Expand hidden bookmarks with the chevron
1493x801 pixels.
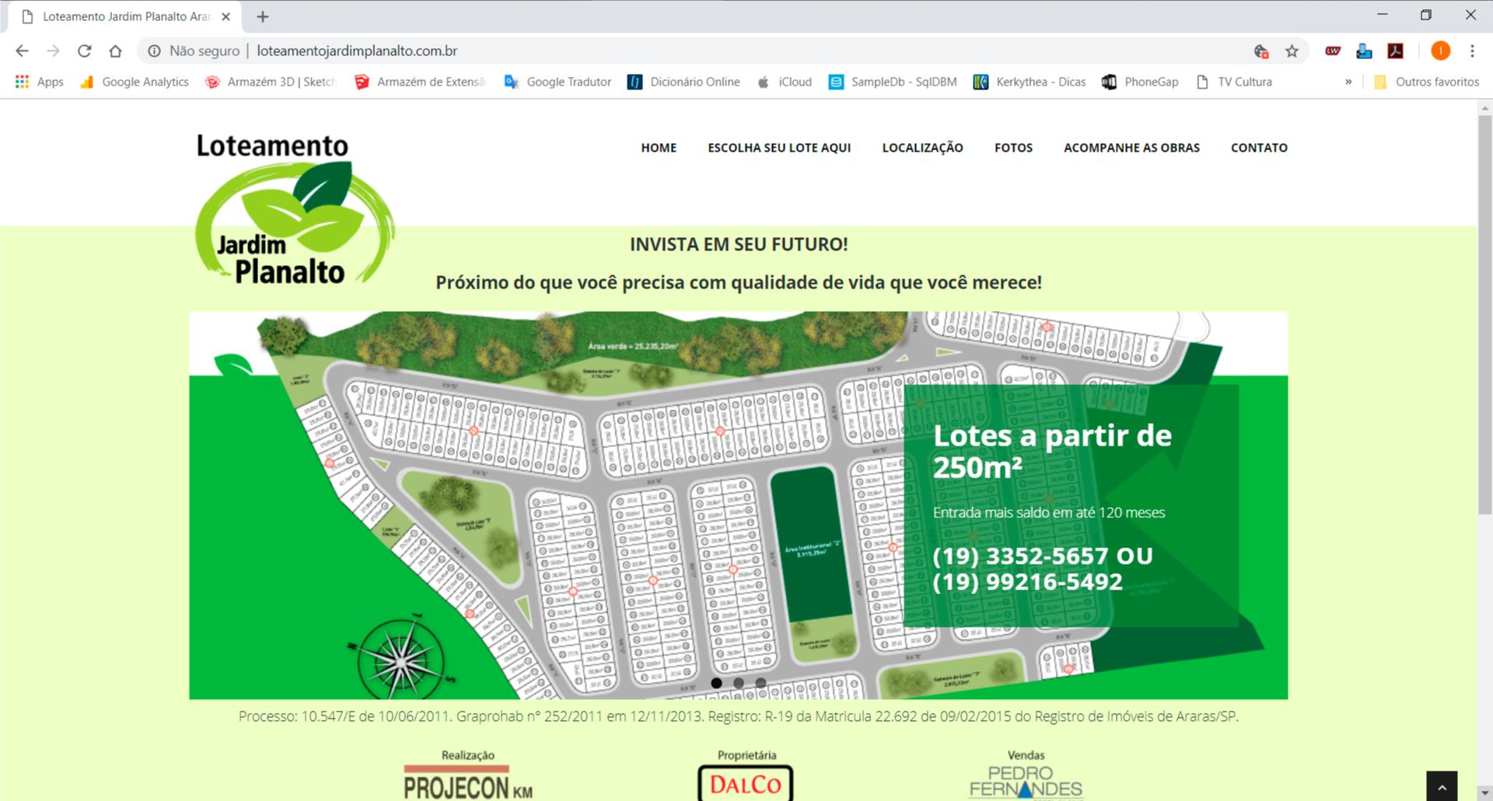(x=1348, y=82)
